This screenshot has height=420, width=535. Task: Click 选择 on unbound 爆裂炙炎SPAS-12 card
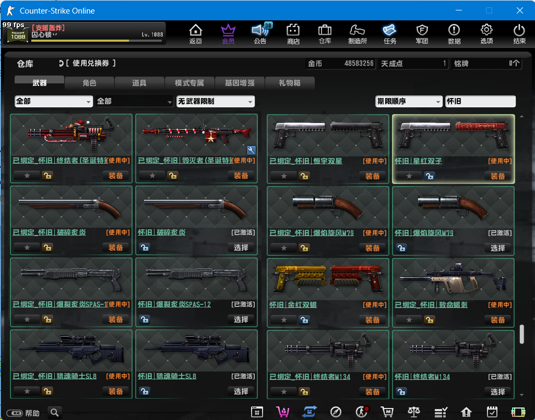point(241,319)
